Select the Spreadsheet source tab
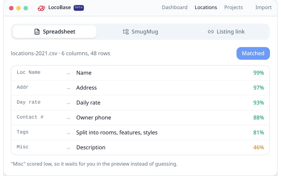Viewport: 281px width, 176px height. pos(55,32)
